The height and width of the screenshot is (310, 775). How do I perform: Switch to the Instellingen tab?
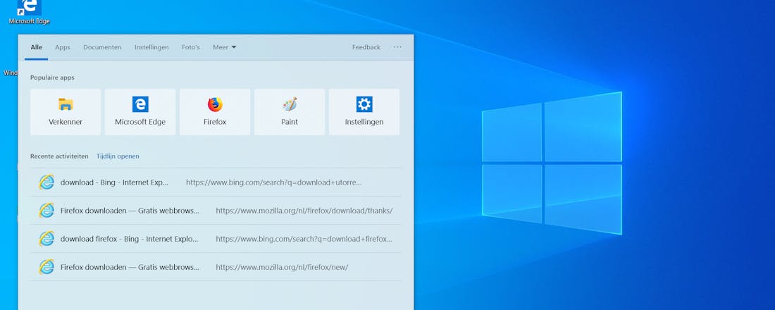pyautogui.click(x=151, y=47)
